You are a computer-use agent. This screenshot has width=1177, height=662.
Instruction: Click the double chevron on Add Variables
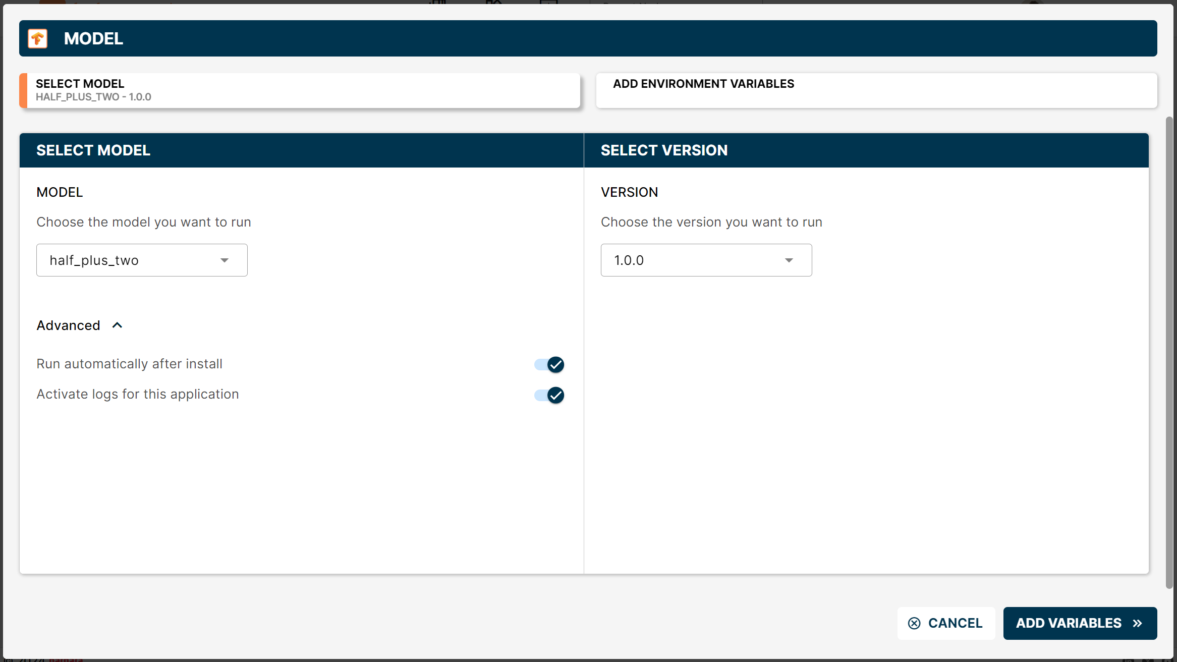(1137, 623)
